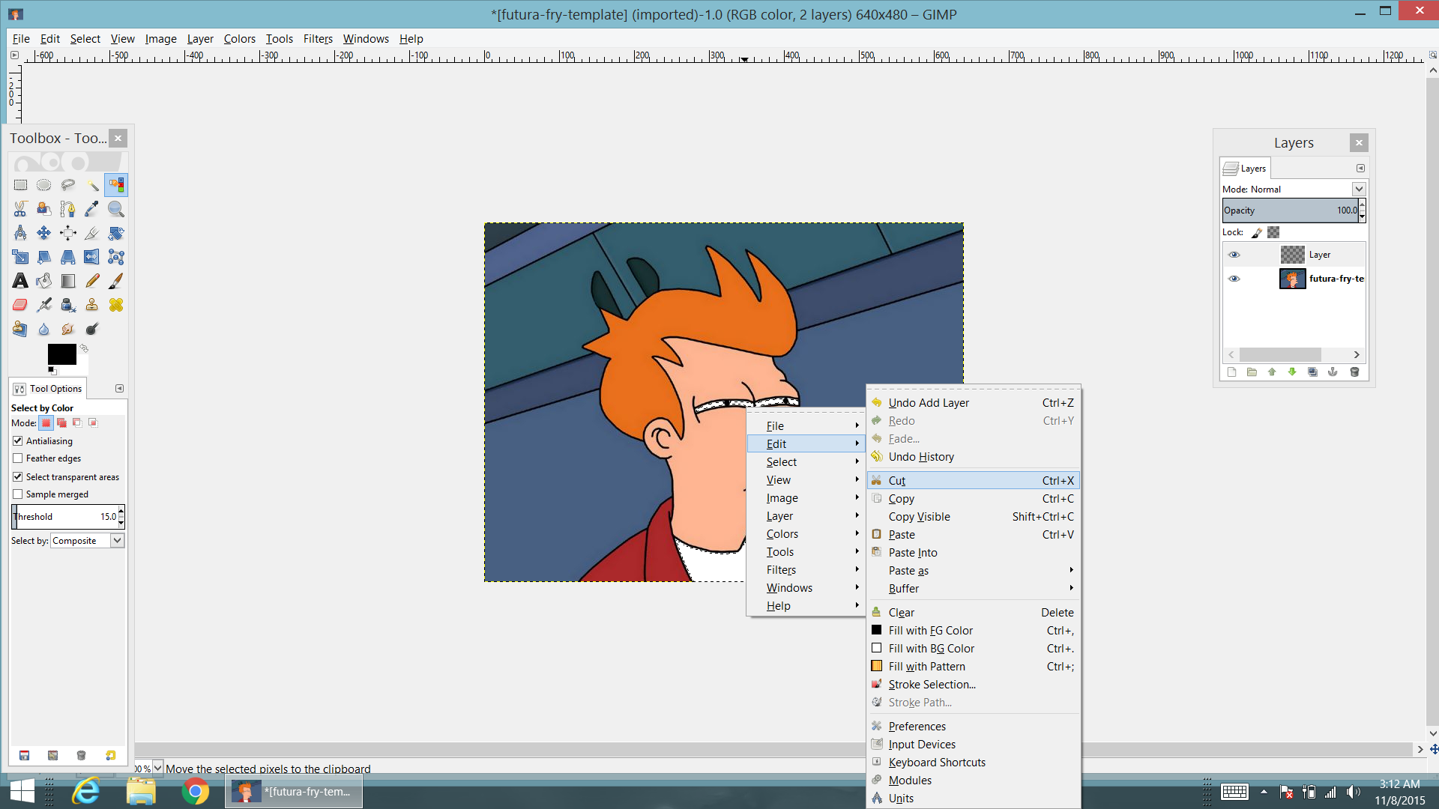
Task: Choose Cut from the Edit menu
Action: coord(974,481)
